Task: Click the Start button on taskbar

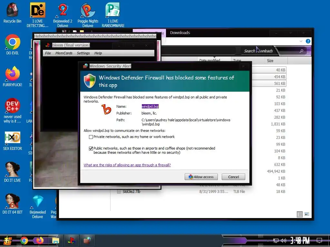Action: 8,241
